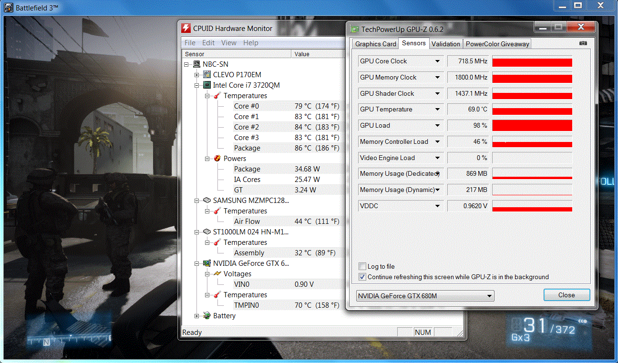Open the GPU Memory Clock sensor dropdown

tap(437, 78)
